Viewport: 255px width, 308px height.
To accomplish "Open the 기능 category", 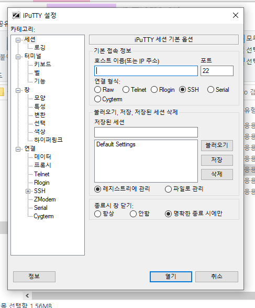I will 40,81.
